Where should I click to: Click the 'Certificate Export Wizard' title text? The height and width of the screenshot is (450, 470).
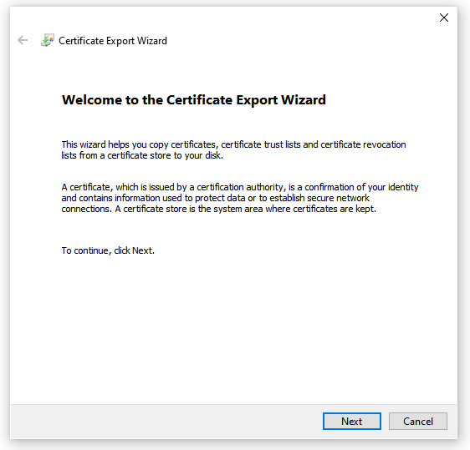(113, 41)
